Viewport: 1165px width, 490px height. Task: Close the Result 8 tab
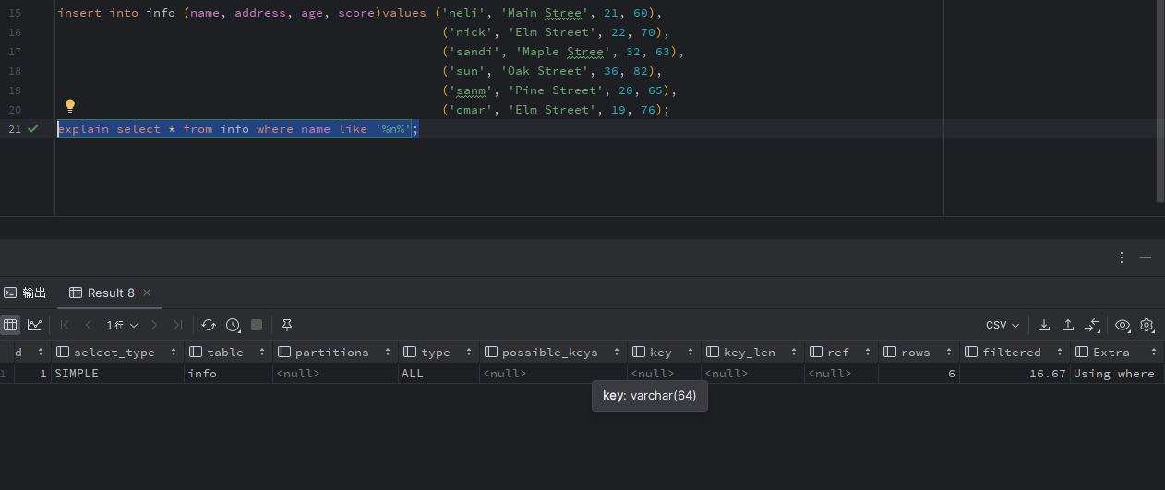click(x=147, y=293)
